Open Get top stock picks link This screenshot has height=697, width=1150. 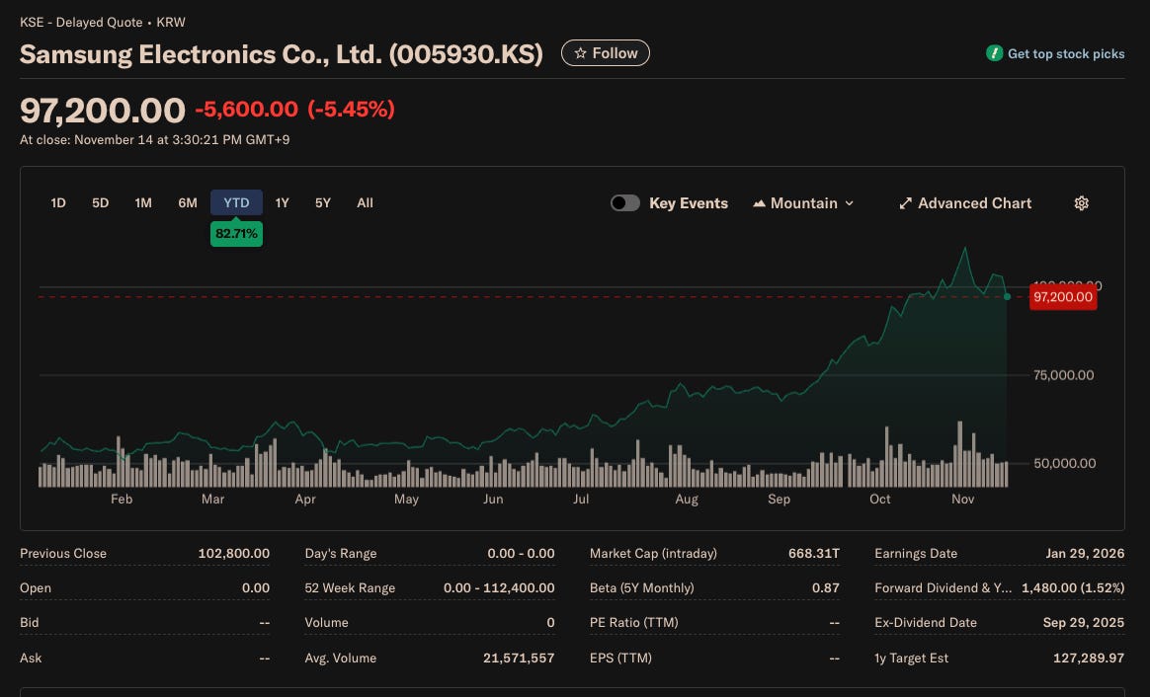(x=1065, y=53)
